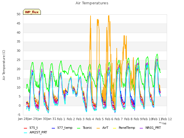Screen dimensions: 184x138
Task: Click the Feb 4 x-axis tick label
Action: 90,119
